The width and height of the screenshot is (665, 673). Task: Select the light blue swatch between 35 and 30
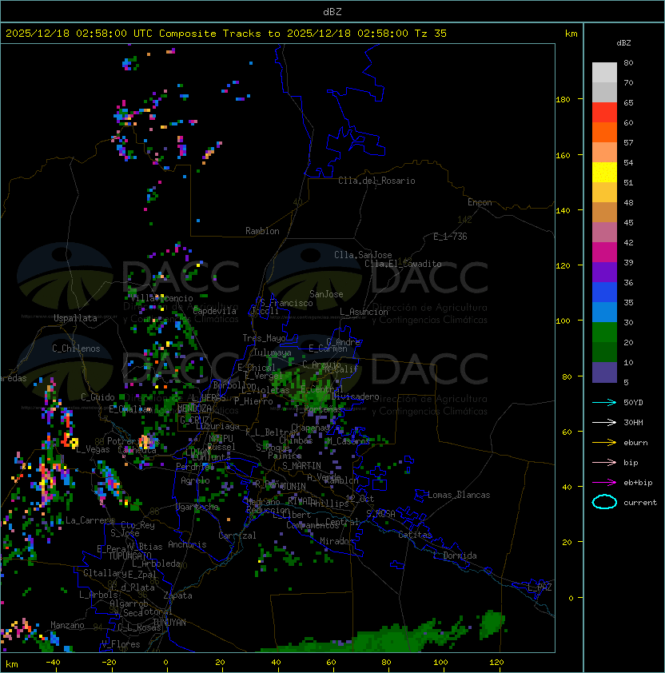point(604,313)
